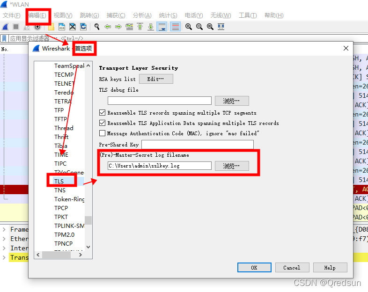Reset text to normal size icon
The image size is (368, 292).
click(210, 27)
